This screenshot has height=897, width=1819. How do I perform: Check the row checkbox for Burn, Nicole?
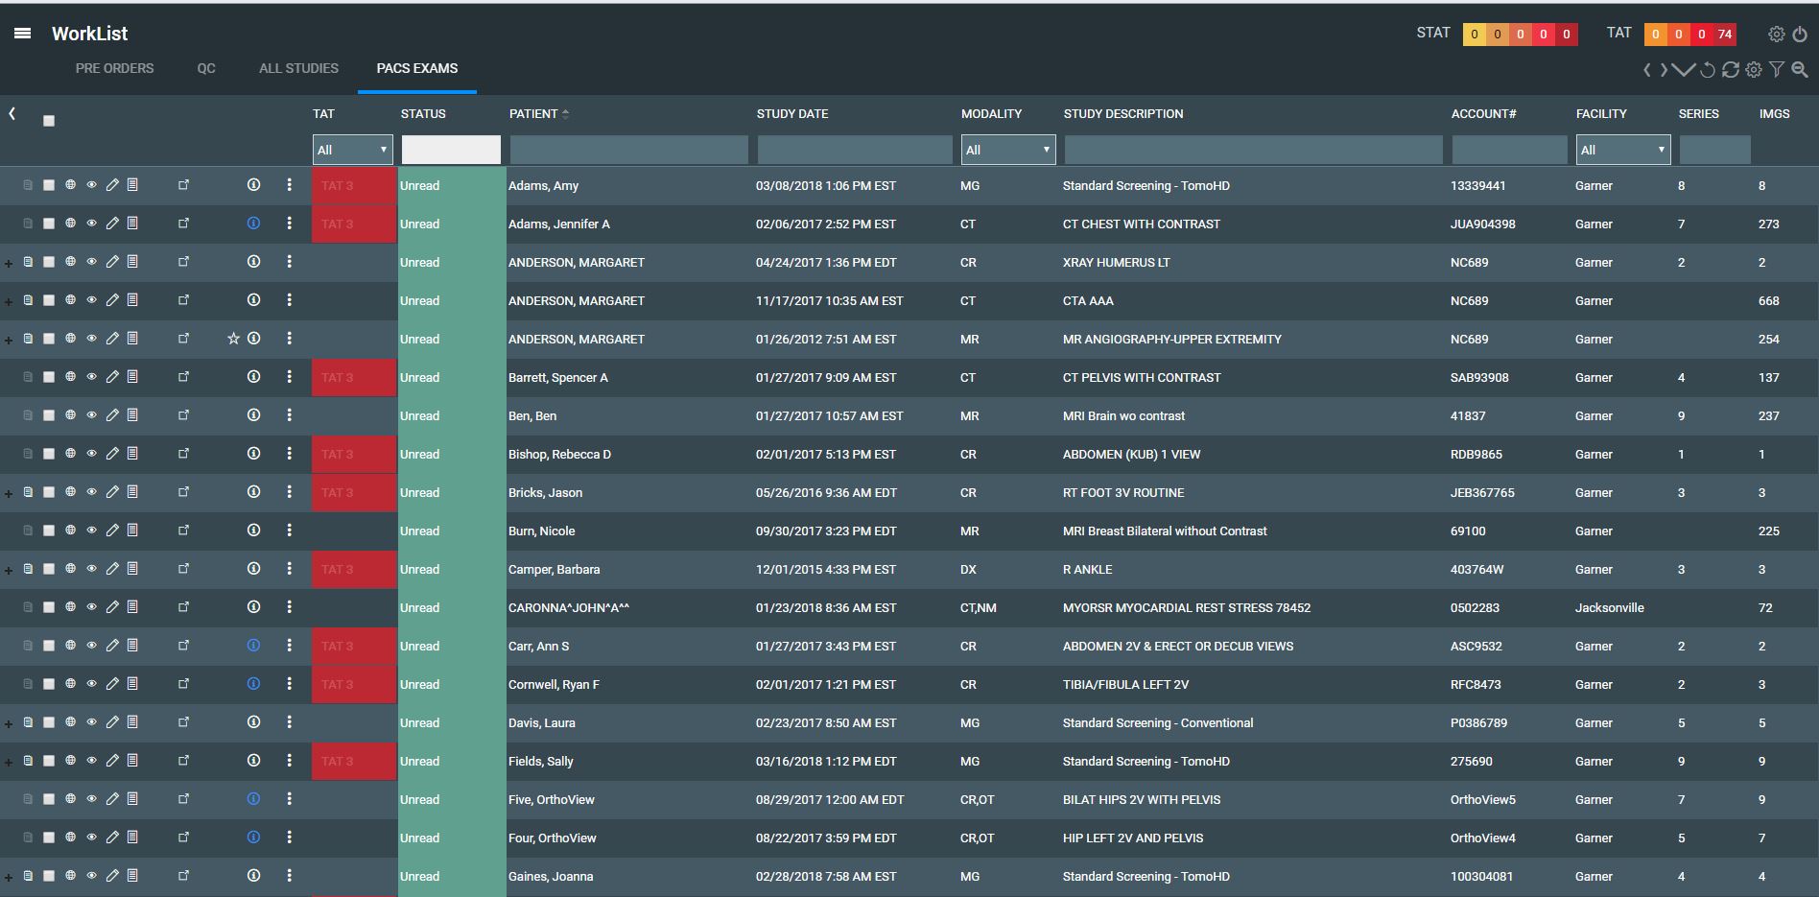[49, 531]
